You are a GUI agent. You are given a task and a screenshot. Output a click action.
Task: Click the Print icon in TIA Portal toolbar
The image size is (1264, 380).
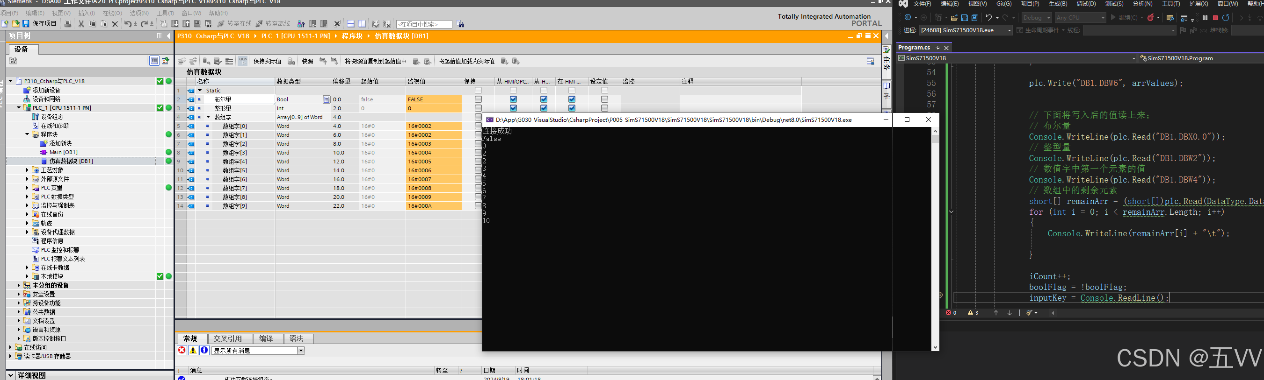coord(68,23)
